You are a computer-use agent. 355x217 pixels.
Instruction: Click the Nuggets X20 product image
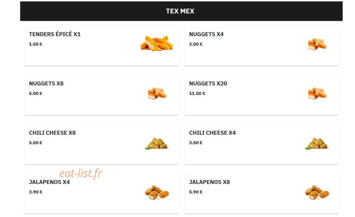tap(317, 93)
